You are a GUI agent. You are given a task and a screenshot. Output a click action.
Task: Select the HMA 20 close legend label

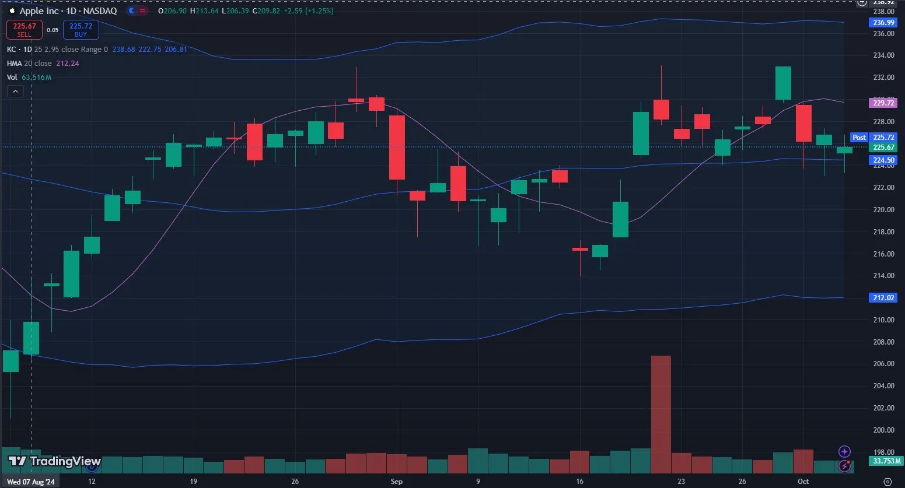(x=29, y=64)
